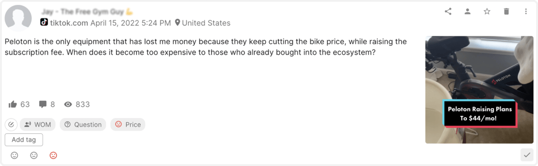The width and height of the screenshot is (538, 166).
Task: Select the Question tag
Action: 83,125
